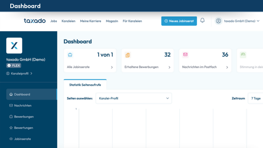Click the Dashboard page heading

tap(78, 42)
